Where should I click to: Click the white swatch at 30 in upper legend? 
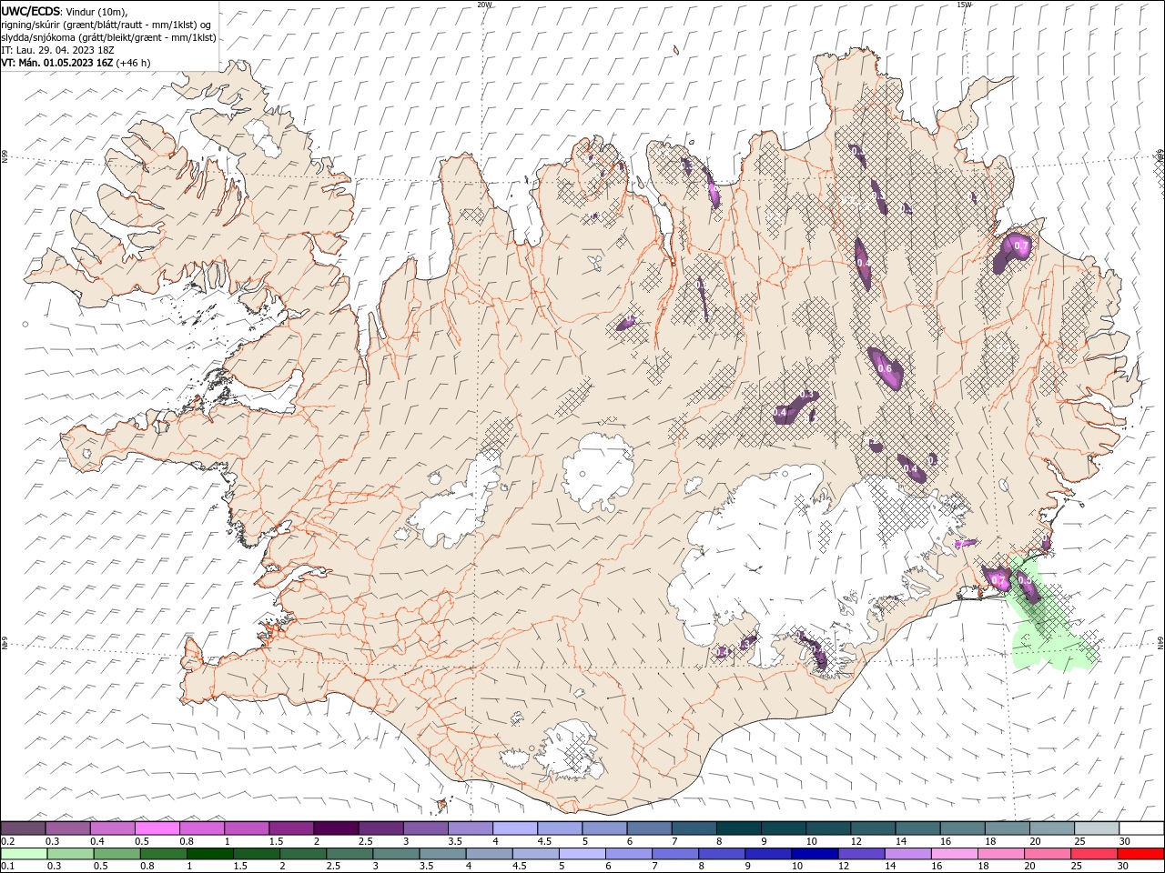click(1140, 828)
